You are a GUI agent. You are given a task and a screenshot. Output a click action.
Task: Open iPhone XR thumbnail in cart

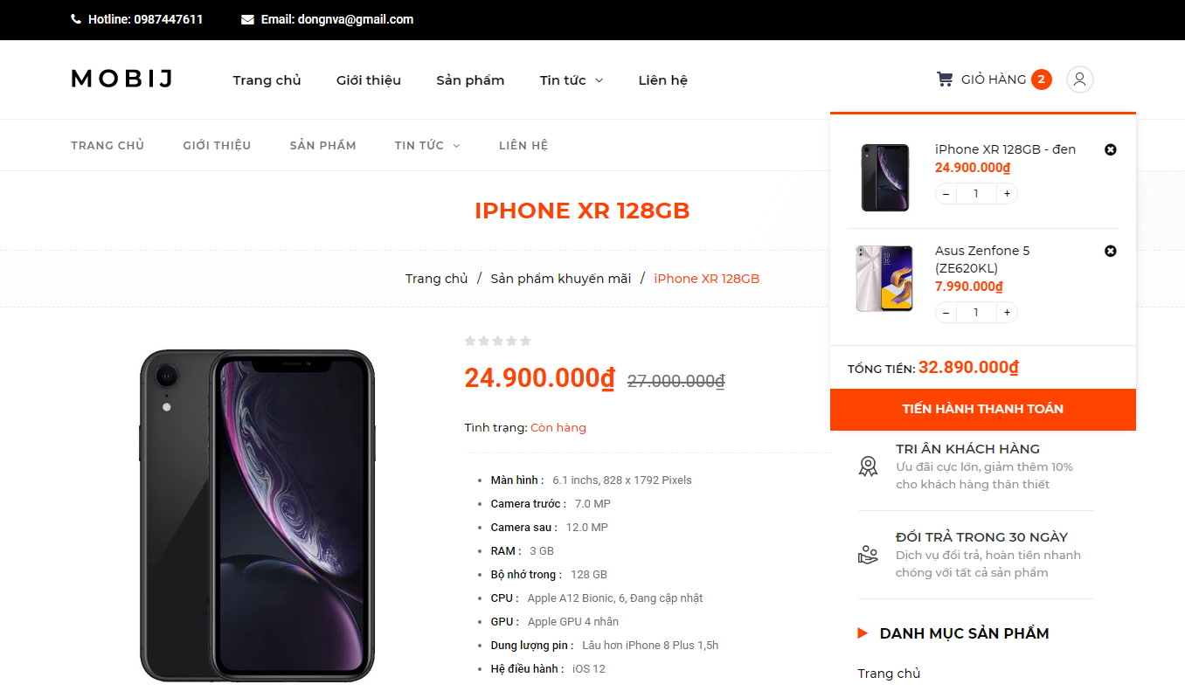pos(885,177)
